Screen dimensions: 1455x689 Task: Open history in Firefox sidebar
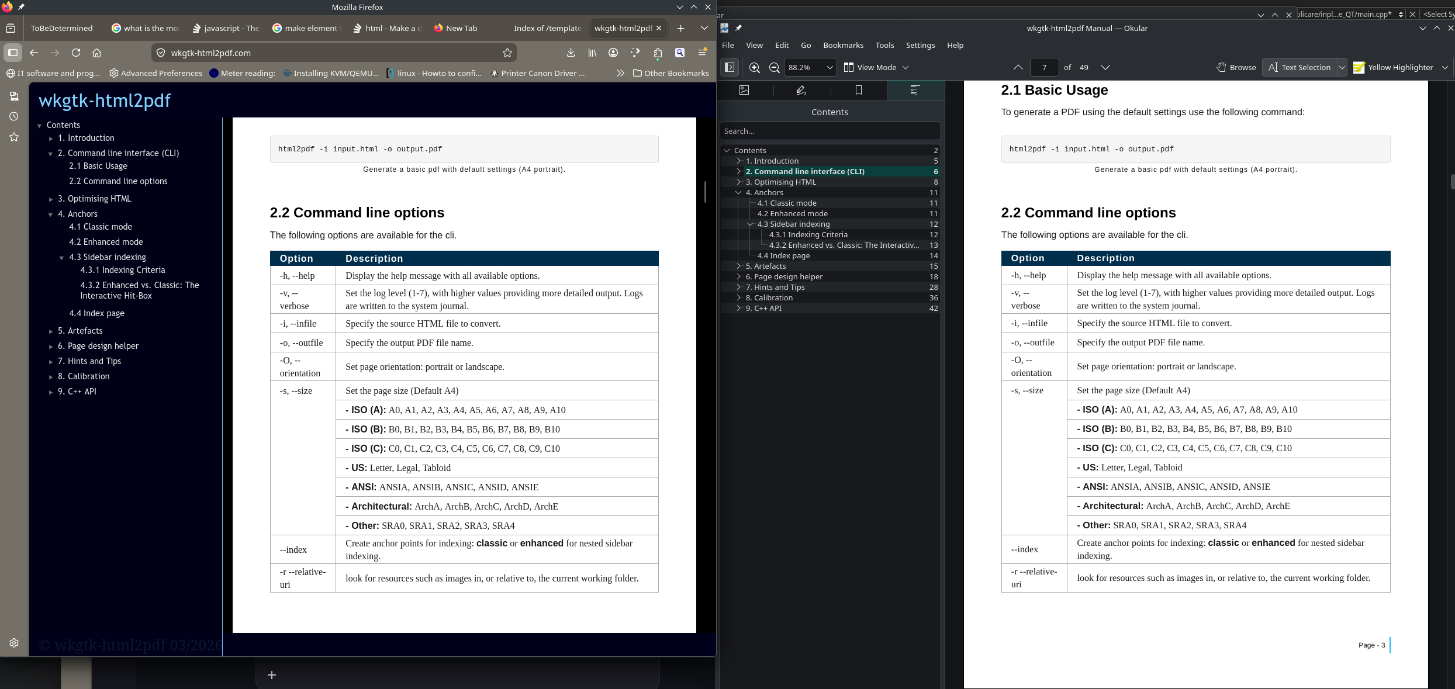(14, 116)
